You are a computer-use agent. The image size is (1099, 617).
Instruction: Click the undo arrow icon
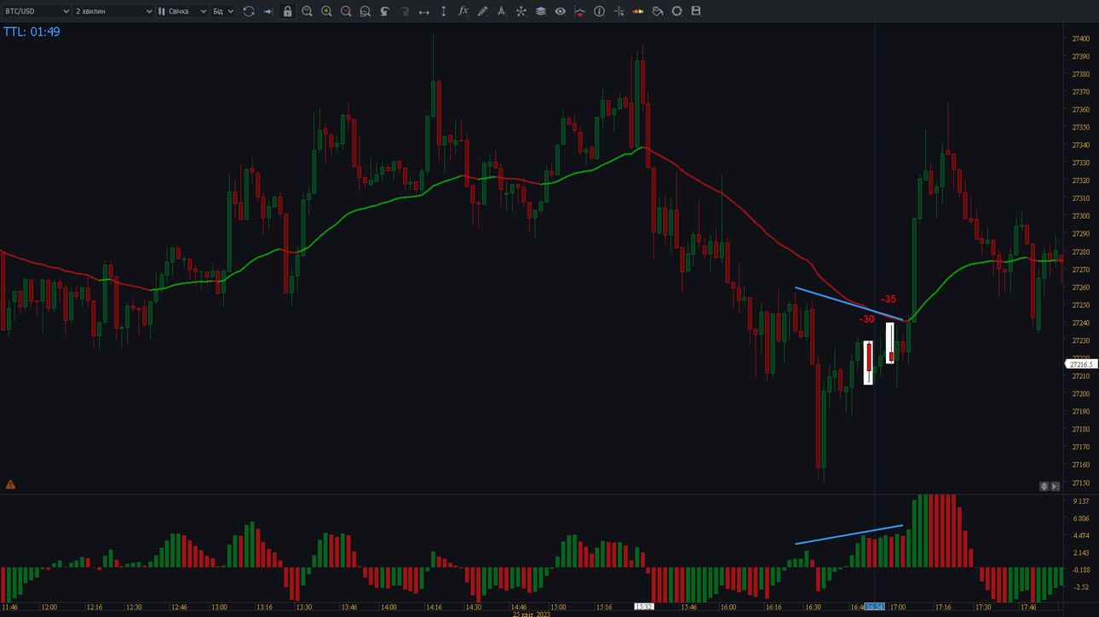click(385, 11)
